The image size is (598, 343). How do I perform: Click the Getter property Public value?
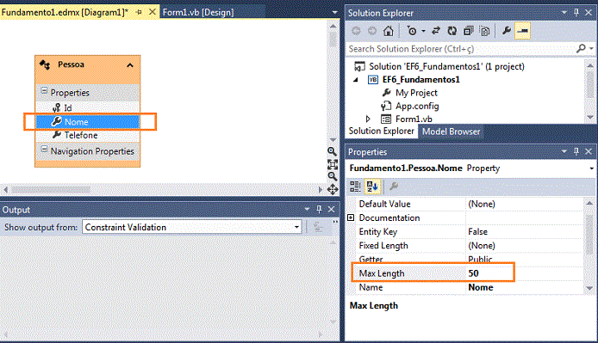click(x=480, y=260)
